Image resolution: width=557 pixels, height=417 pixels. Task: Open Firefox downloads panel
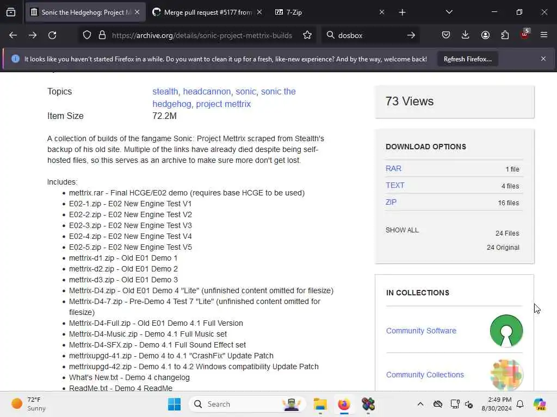[x=466, y=35]
